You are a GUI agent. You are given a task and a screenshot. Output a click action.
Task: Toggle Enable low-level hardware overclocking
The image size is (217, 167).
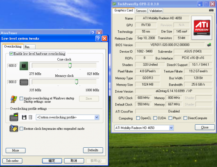[11, 53]
